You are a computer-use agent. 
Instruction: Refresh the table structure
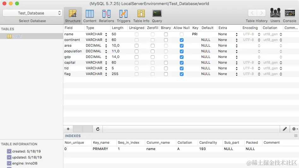98,129
